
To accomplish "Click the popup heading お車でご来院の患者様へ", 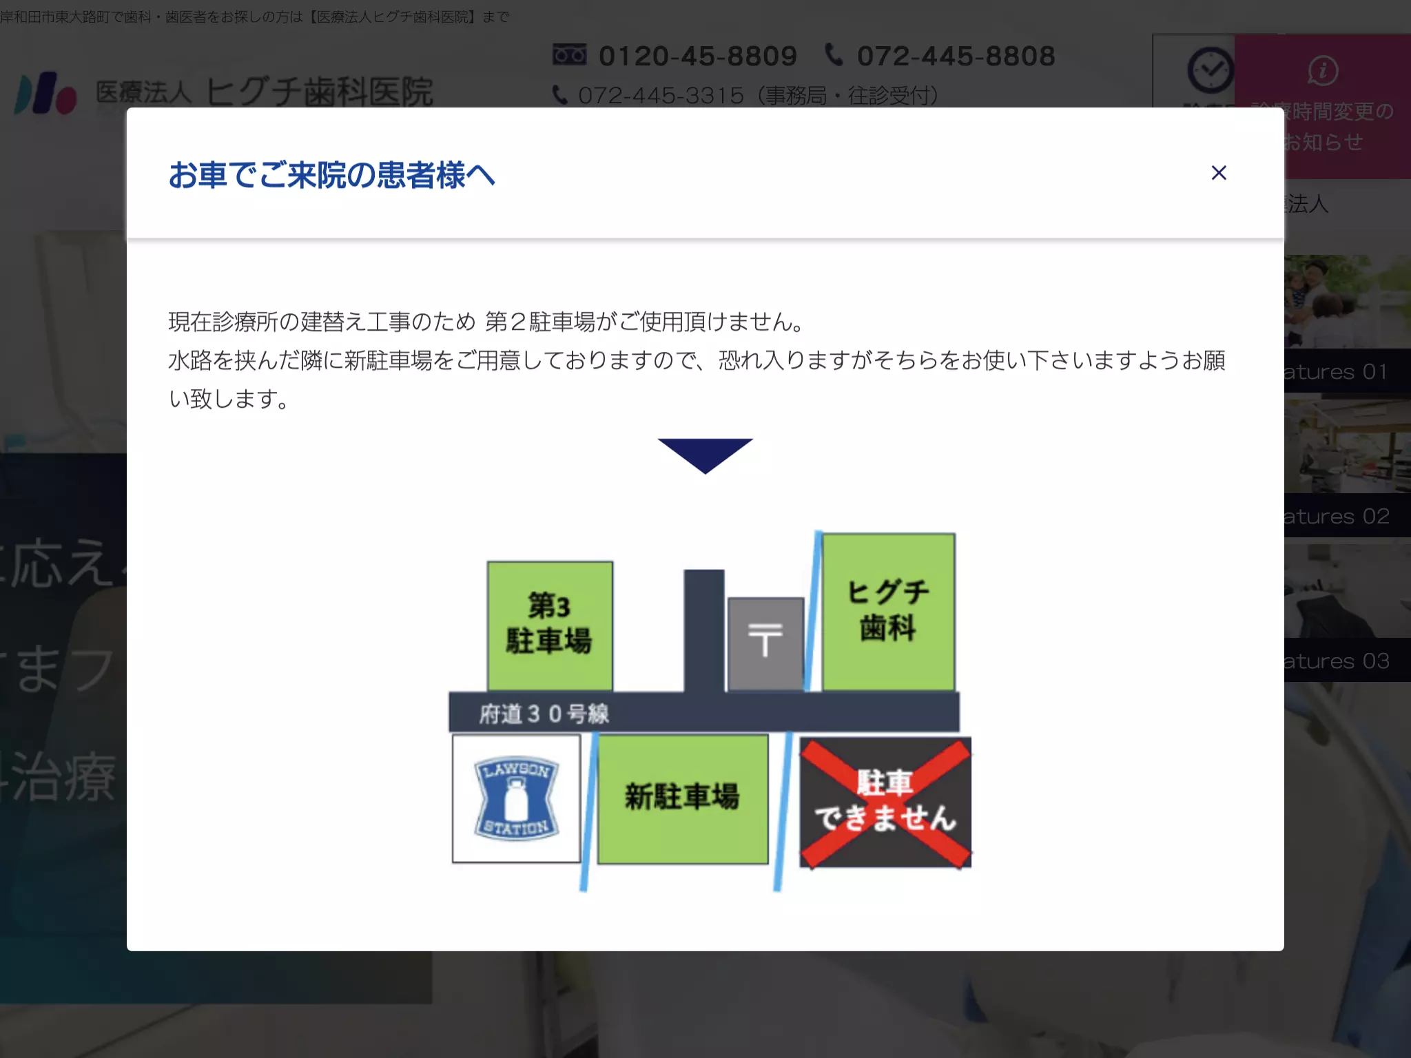I will pos(331,175).
